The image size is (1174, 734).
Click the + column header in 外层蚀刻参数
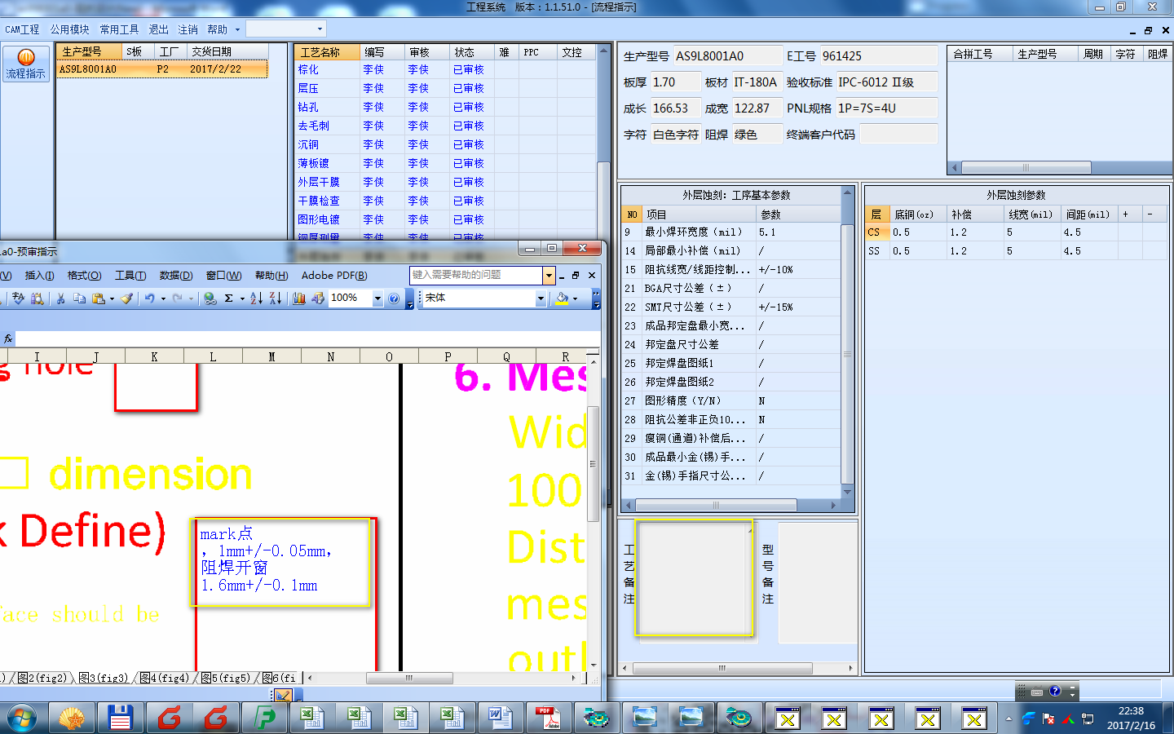[1129, 214]
